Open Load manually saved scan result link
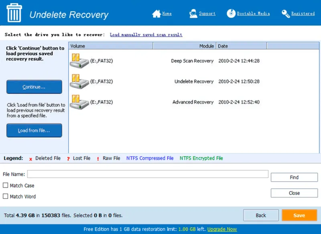Screen dimensions: 321x234 [146, 35]
